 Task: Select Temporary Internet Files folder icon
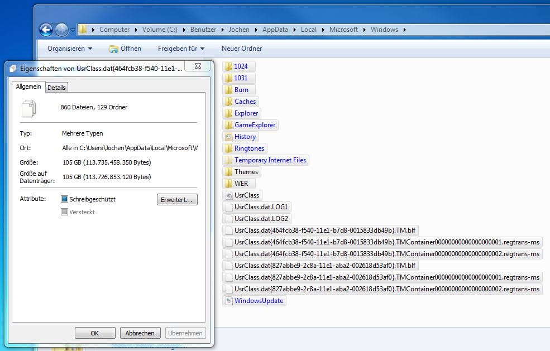click(228, 160)
